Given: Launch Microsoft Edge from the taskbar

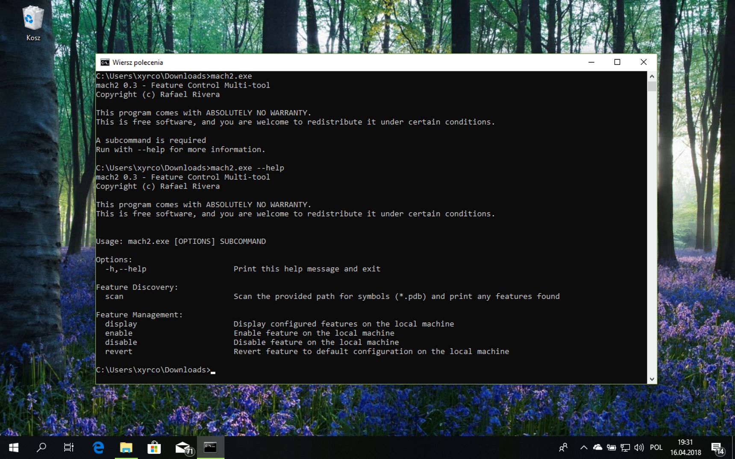Looking at the screenshot, I should click(98, 447).
